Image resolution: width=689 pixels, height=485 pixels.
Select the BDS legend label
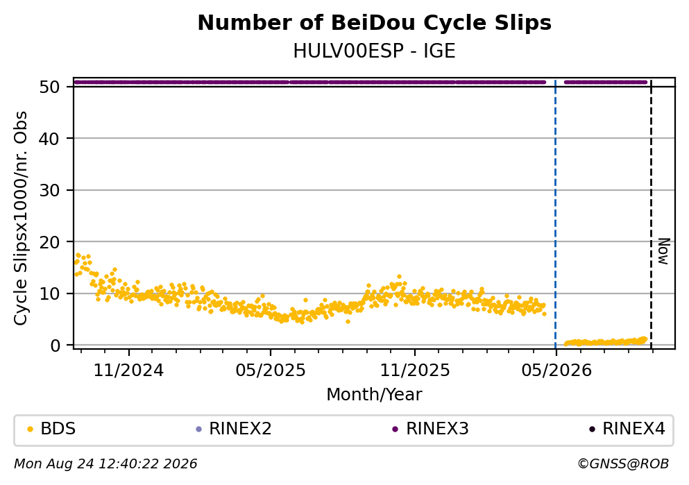(58, 429)
